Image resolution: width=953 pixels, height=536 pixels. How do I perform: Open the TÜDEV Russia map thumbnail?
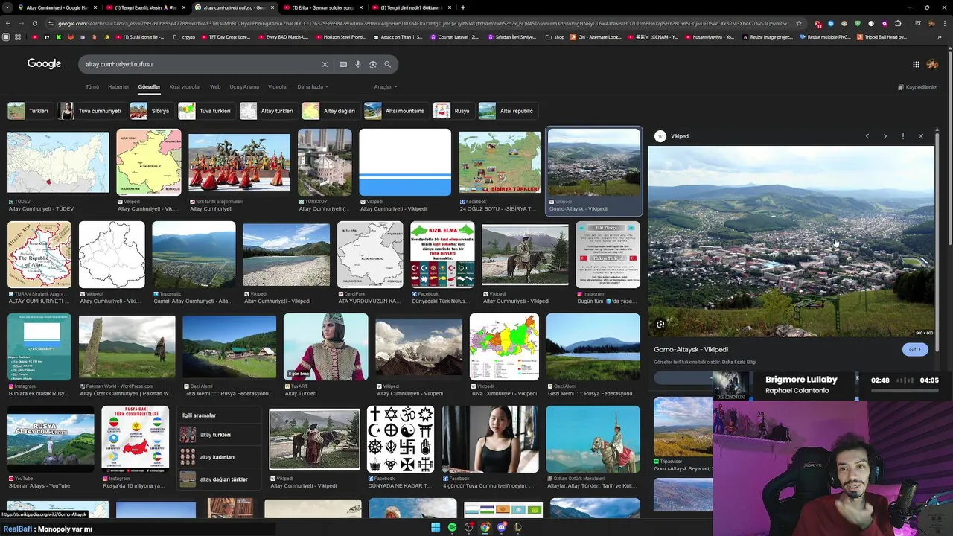(58, 162)
